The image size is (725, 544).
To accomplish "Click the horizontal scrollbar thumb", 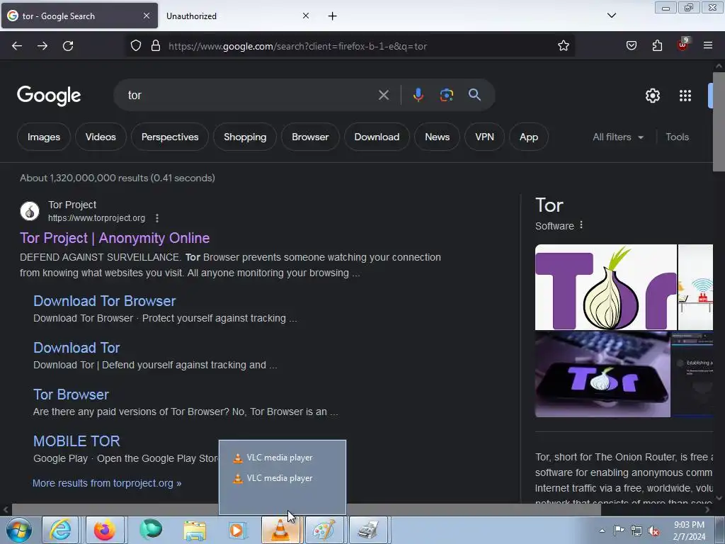I will [306, 510].
